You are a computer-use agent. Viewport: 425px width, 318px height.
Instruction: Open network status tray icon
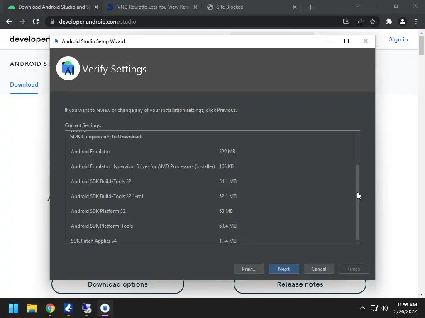click(x=374, y=308)
